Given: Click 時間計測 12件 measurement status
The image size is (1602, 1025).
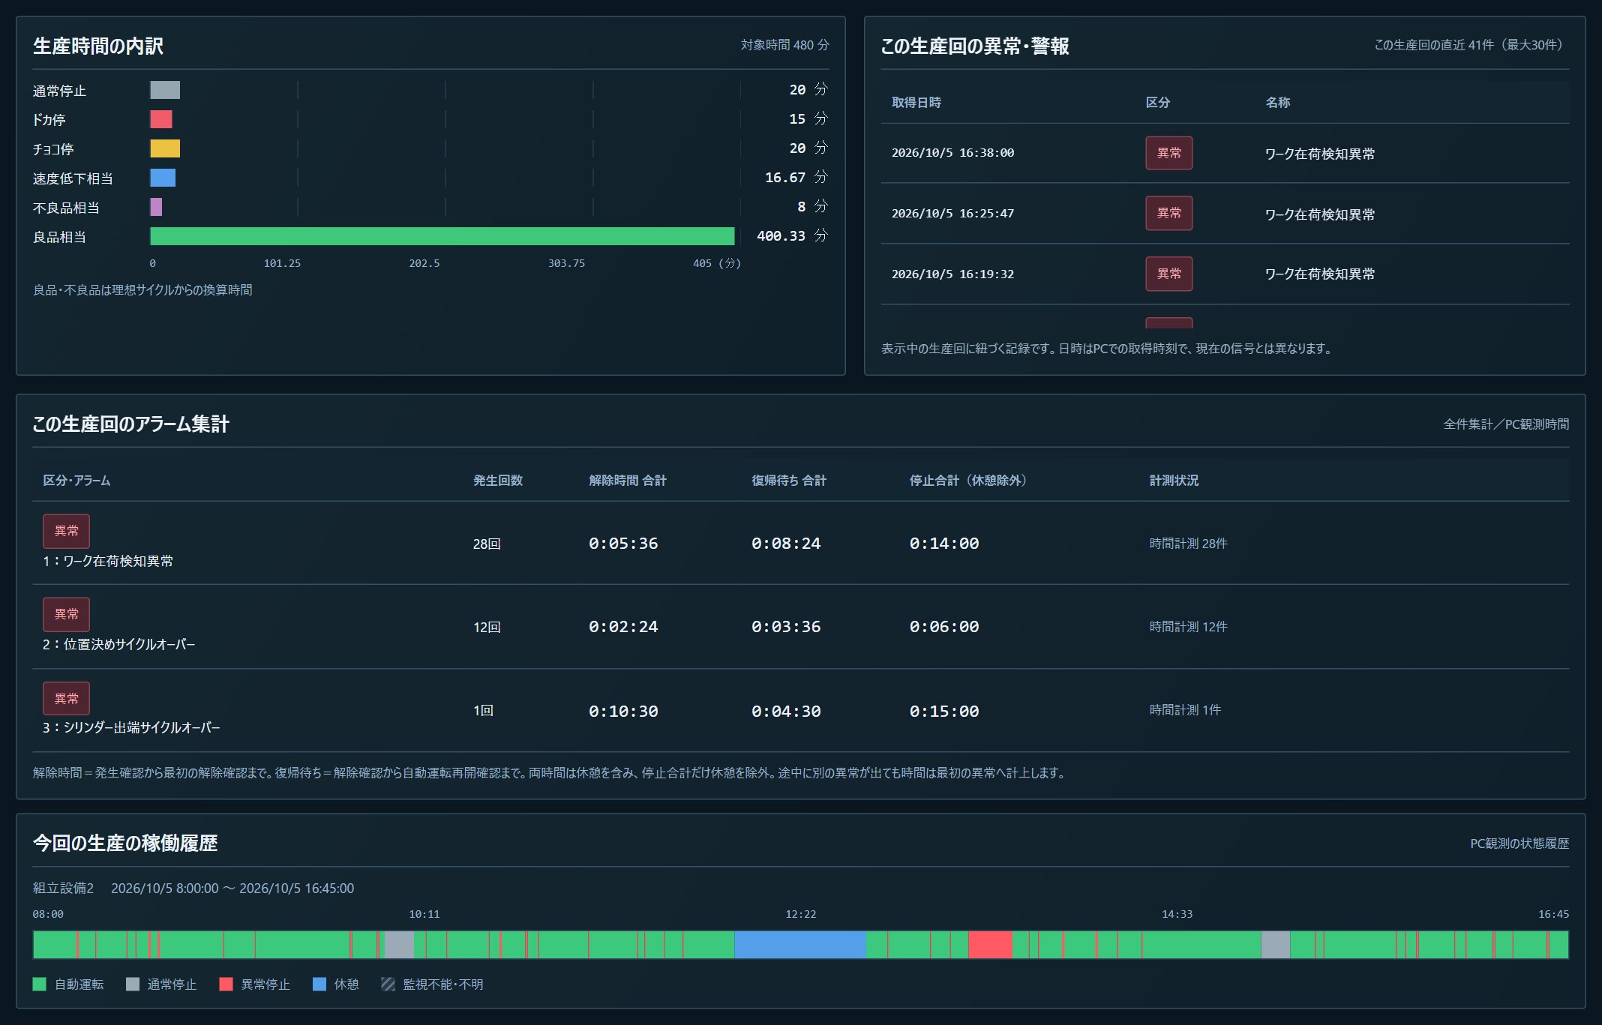Looking at the screenshot, I should click(x=1189, y=627).
